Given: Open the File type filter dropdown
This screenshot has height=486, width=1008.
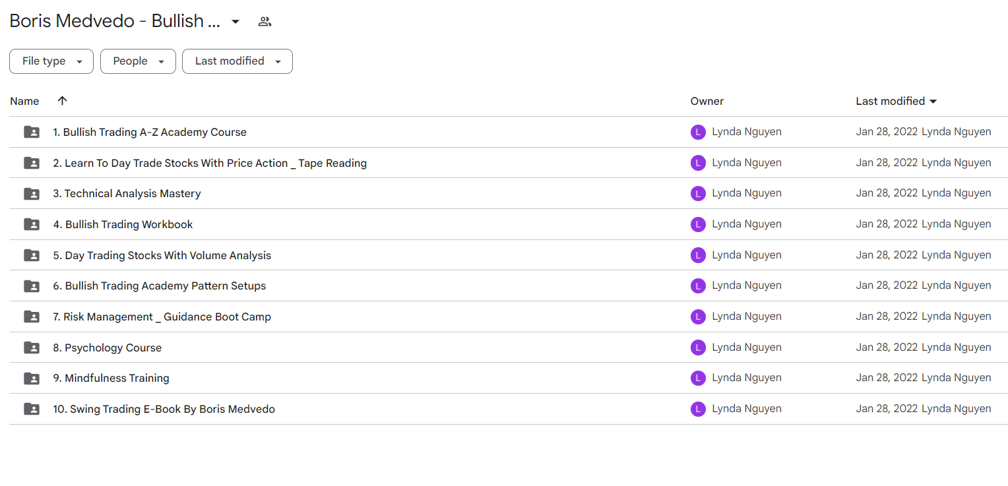Looking at the screenshot, I should click(51, 61).
